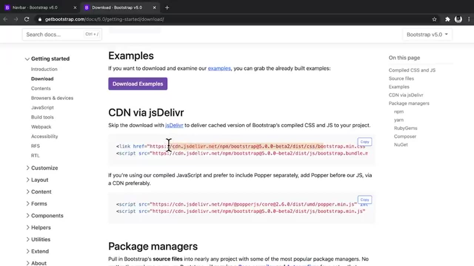Screen dimensions: 474x266
Task: Open the Webpack sidebar link
Action: [x=41, y=127]
